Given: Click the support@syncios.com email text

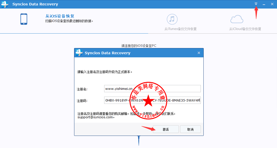Looking at the screenshot, I should point(95,117).
